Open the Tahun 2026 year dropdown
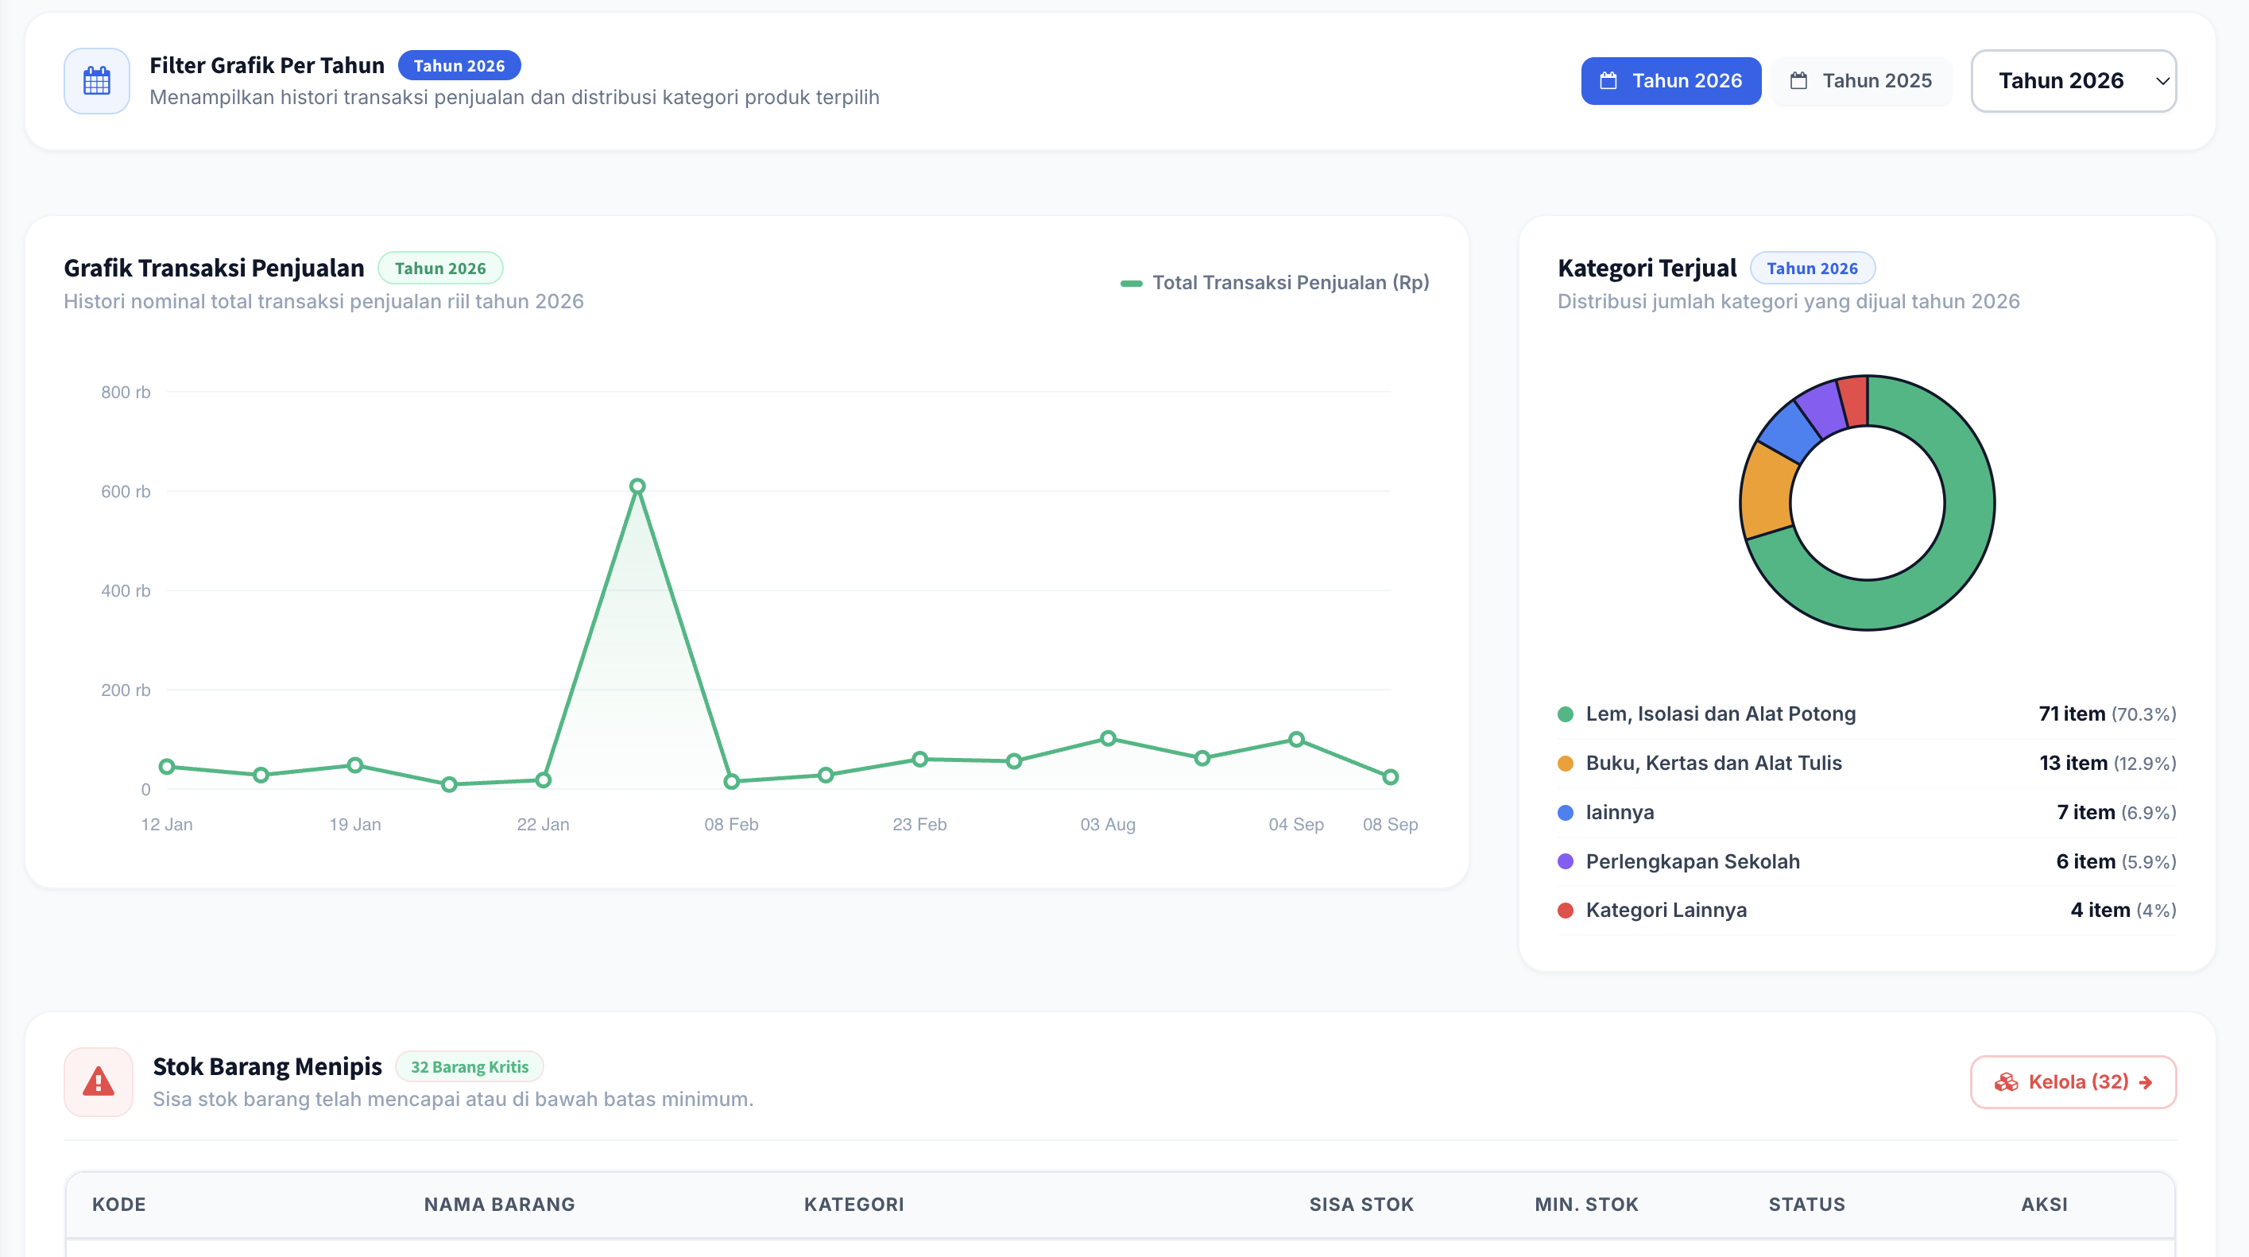This screenshot has height=1257, width=2249. 2073,81
